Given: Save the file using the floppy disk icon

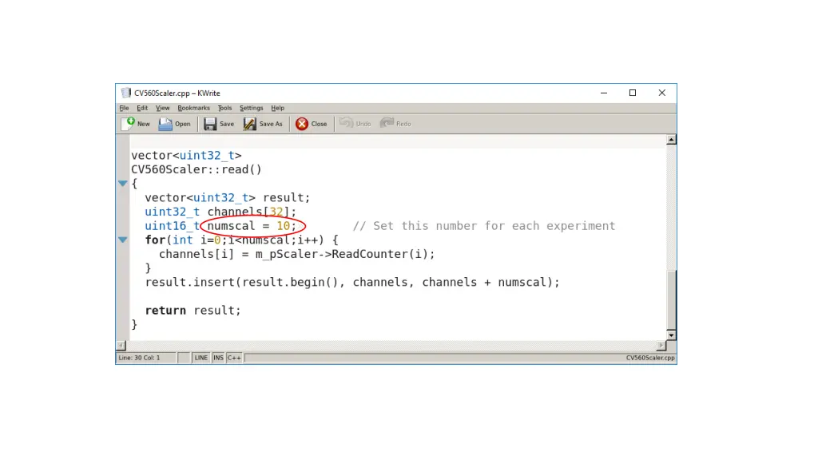Looking at the screenshot, I should tap(210, 124).
